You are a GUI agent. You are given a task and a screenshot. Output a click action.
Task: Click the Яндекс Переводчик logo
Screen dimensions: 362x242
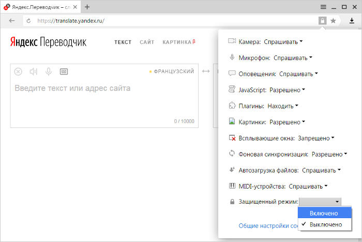coord(48,42)
